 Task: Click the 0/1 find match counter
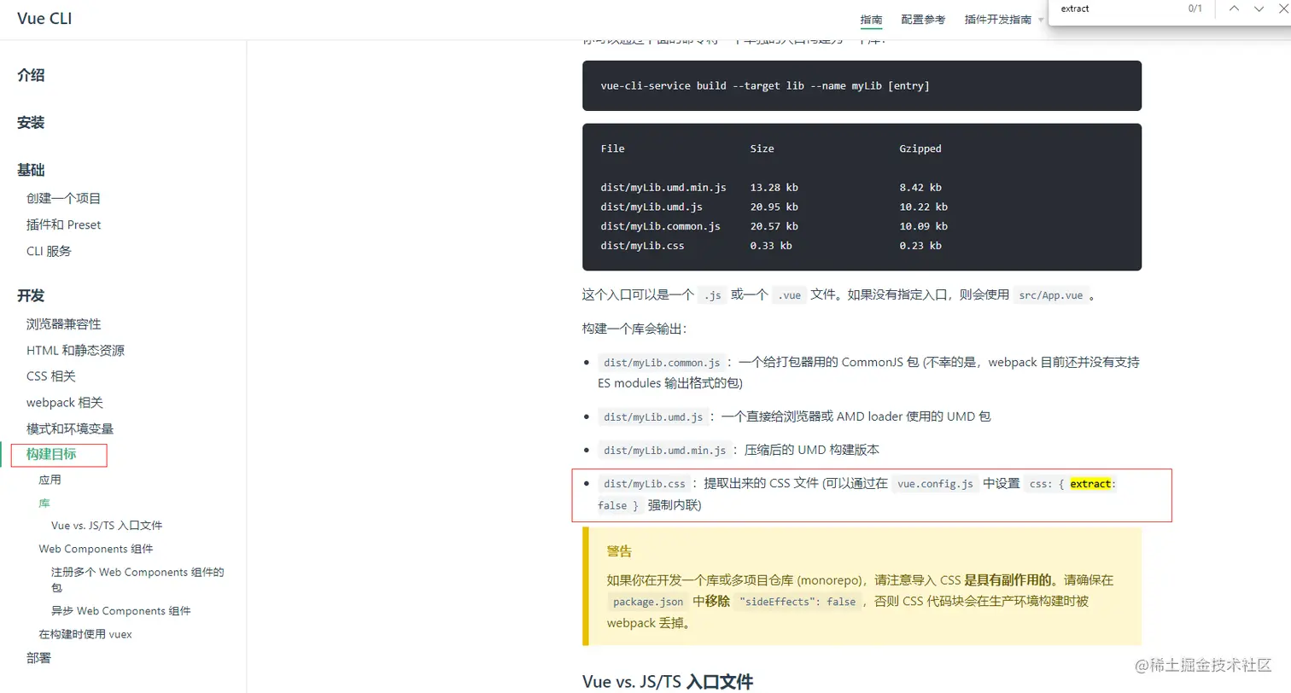click(x=1195, y=9)
